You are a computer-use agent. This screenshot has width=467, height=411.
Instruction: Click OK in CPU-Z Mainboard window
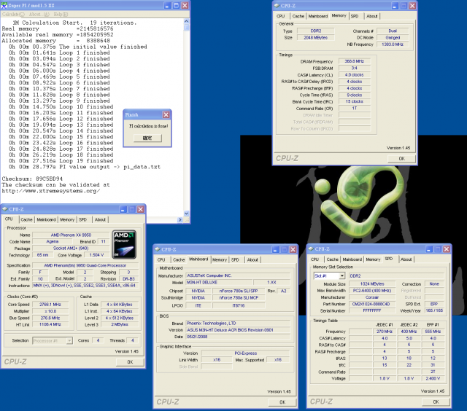[x=282, y=402]
